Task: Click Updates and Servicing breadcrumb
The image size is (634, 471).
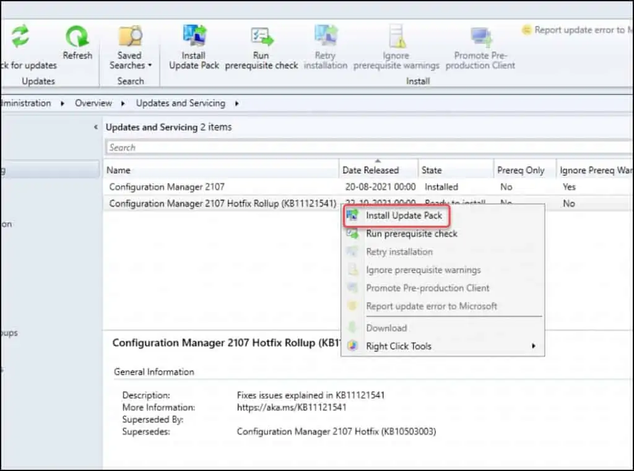Action: [x=180, y=103]
